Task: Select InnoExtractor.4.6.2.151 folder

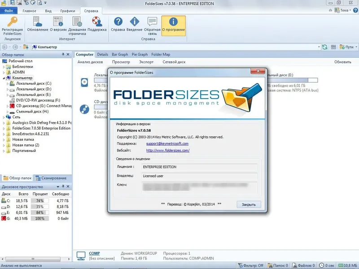Action: (31, 134)
